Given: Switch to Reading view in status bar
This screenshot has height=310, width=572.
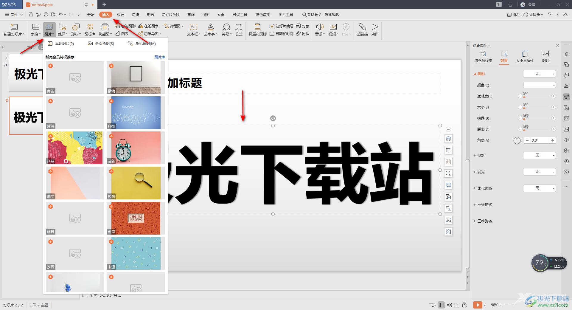Looking at the screenshot, I should [x=457, y=305].
